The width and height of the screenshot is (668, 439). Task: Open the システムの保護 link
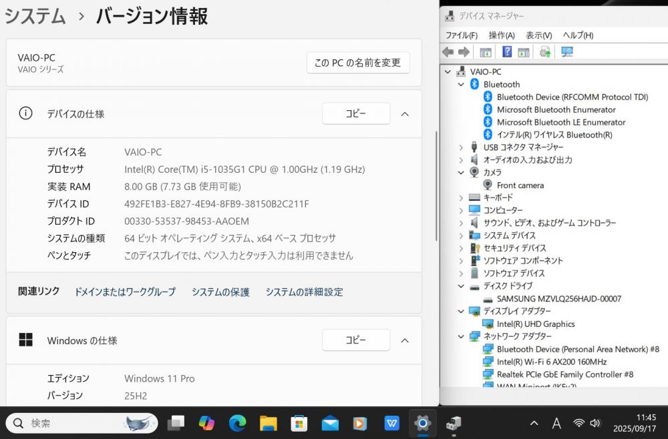(220, 292)
